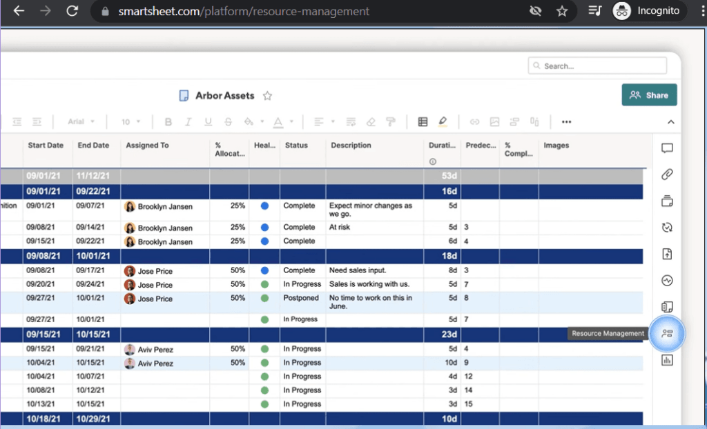The width and height of the screenshot is (707, 429).
Task: Click inside the Search field
Action: (597, 66)
